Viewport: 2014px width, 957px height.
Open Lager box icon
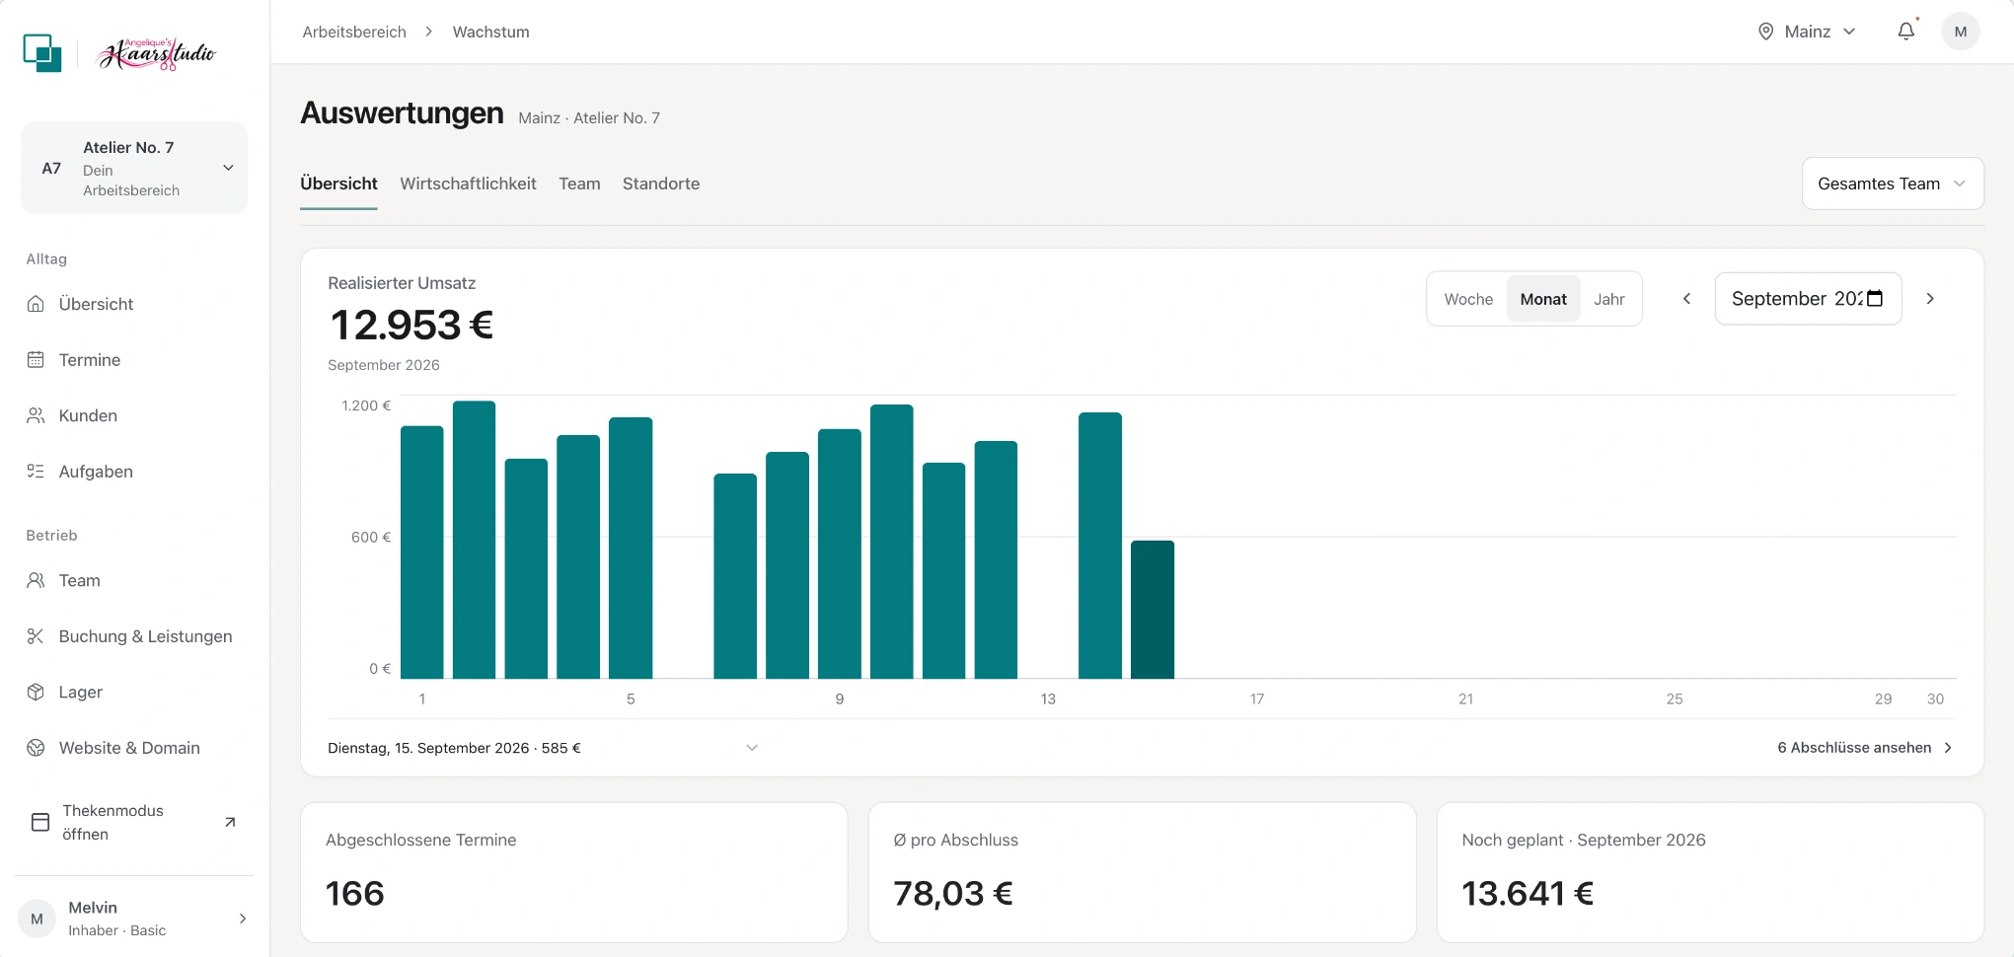[36, 693]
